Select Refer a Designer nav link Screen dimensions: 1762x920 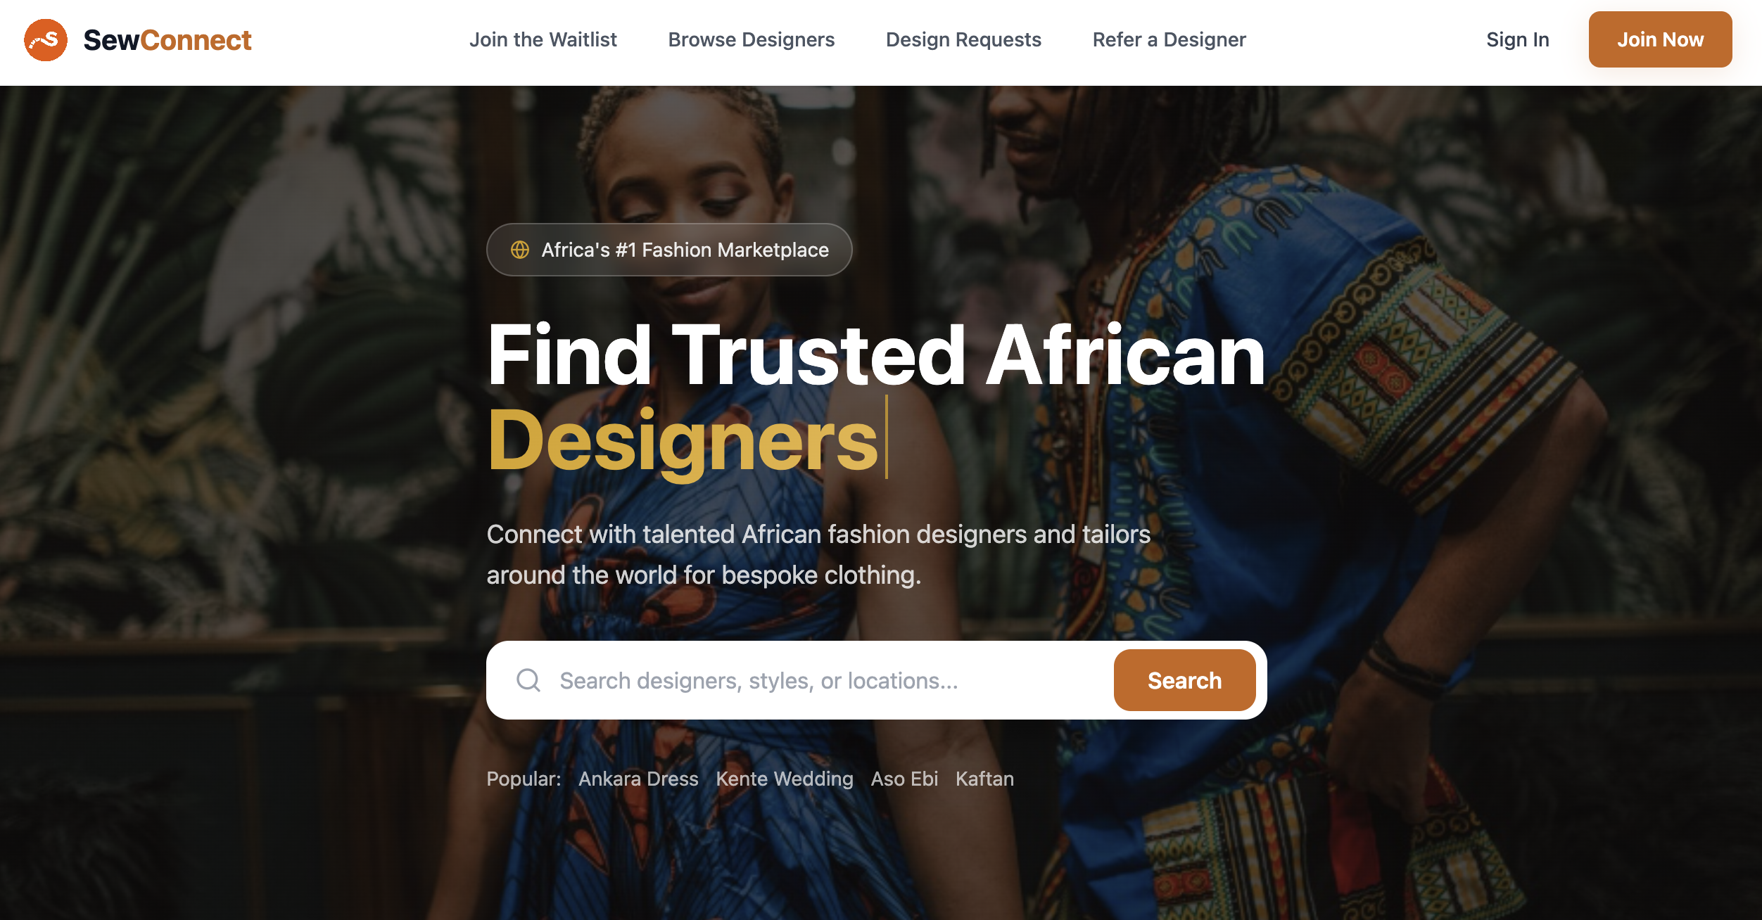tap(1169, 39)
